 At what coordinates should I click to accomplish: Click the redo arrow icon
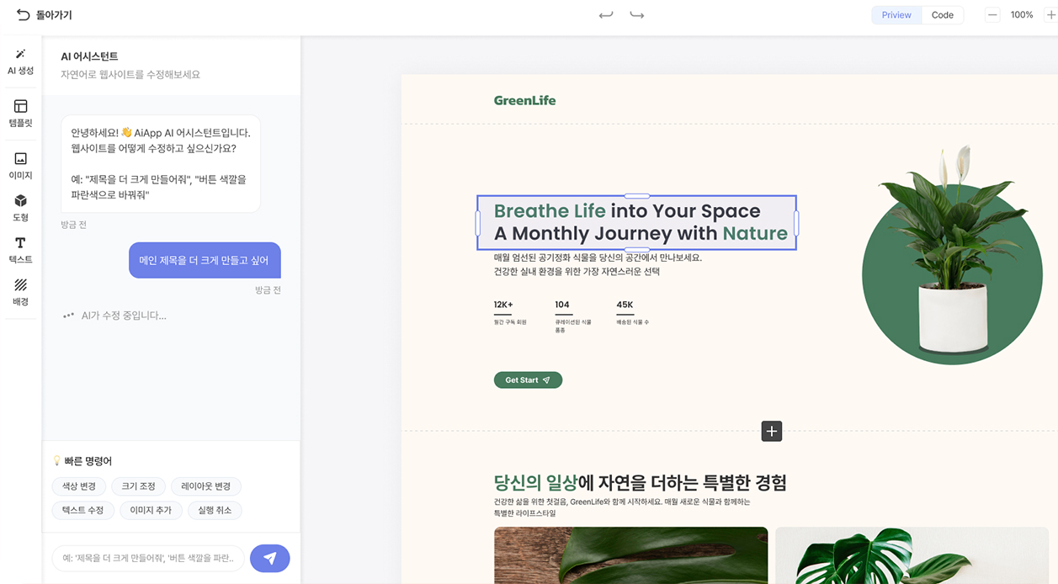[637, 15]
